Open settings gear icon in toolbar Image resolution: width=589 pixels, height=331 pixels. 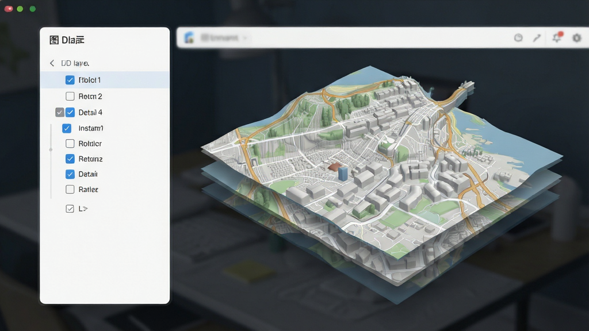[x=576, y=37]
